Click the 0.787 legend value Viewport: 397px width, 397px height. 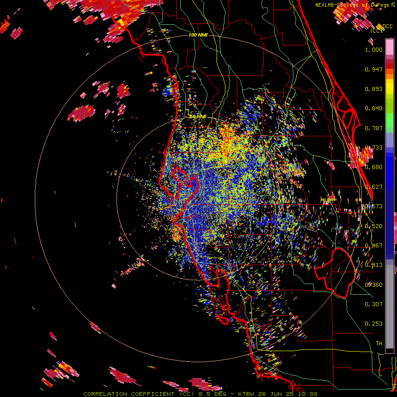tap(374, 128)
